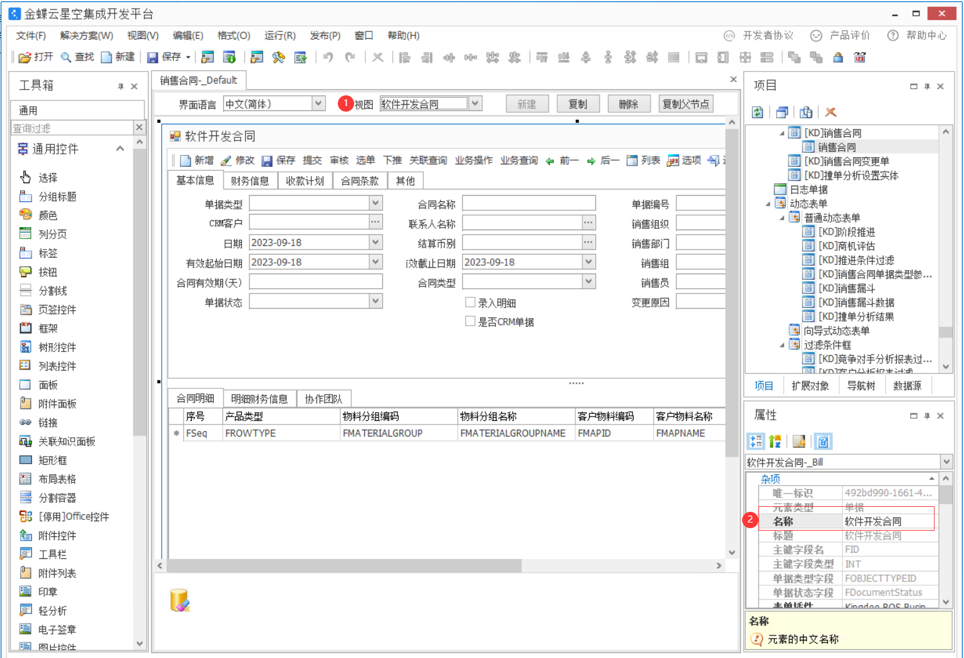964x658 pixels.
Task: Open the 视图(V) menu
Action: (x=142, y=36)
